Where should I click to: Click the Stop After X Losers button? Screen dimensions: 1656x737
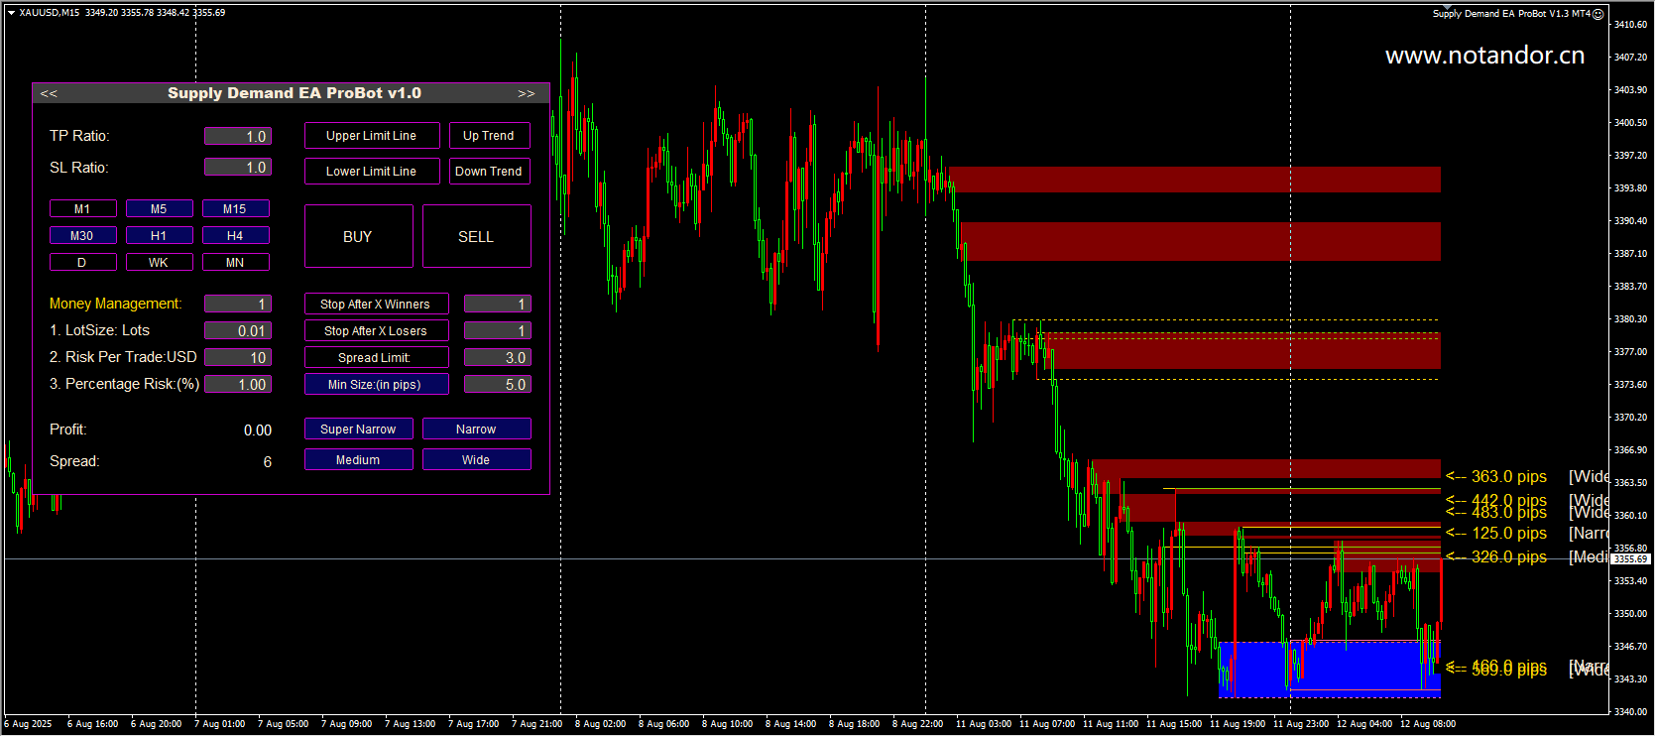(376, 331)
